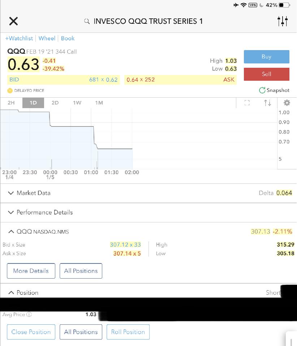Viewport: 297px width, 346px height.
Task: Tap the battery status icon
Action: click(284, 5)
